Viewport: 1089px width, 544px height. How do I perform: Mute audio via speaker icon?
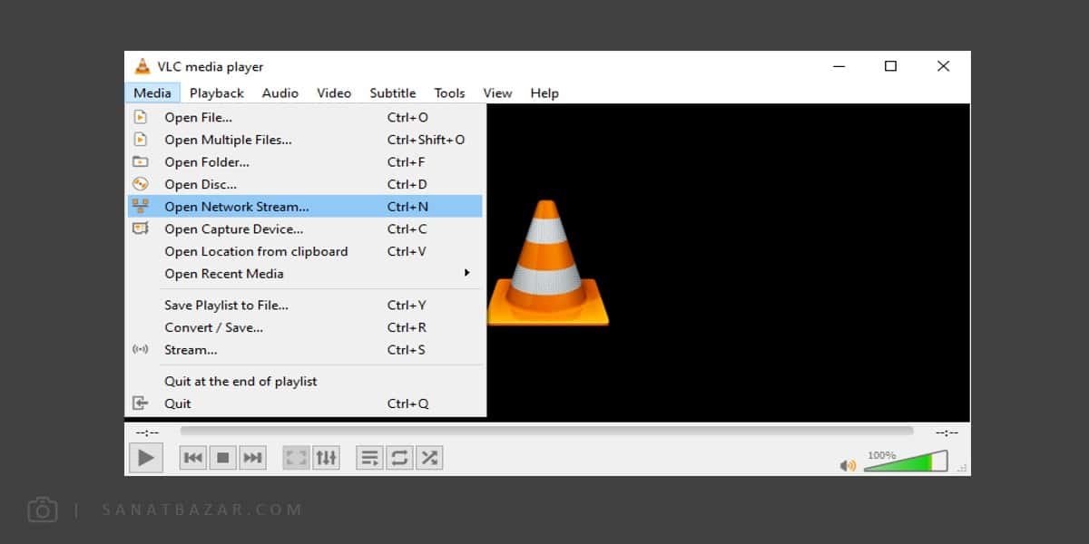[848, 465]
